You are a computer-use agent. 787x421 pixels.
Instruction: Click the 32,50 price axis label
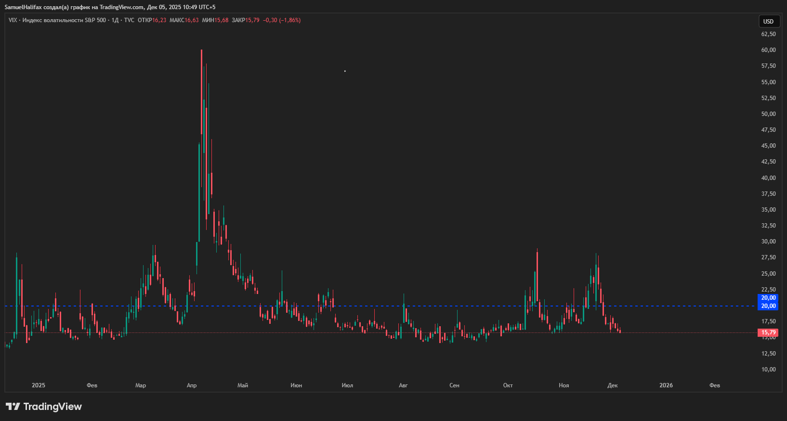[769, 226]
